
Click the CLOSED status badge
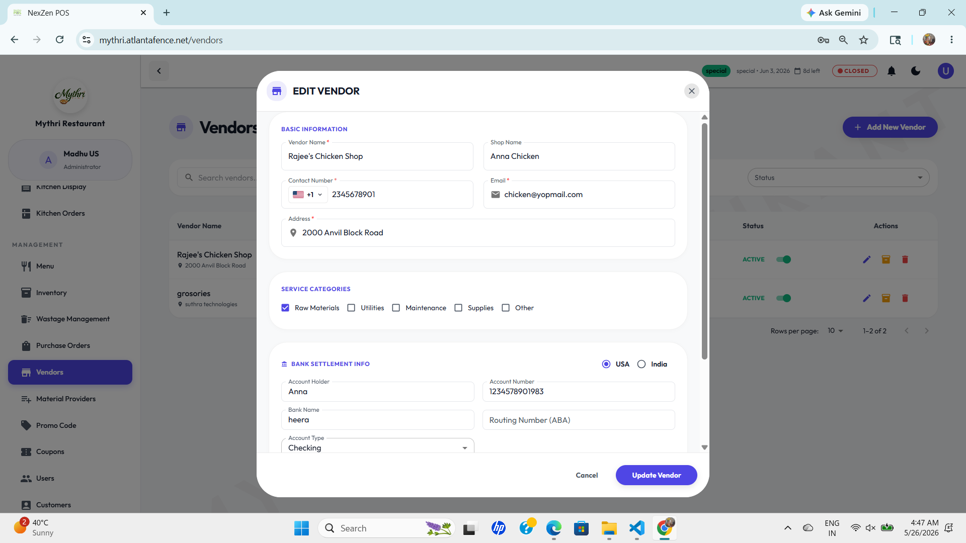(x=854, y=71)
